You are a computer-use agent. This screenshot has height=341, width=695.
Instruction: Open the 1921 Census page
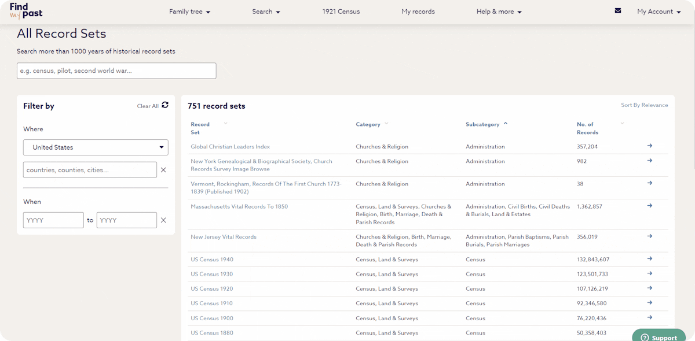(x=341, y=12)
